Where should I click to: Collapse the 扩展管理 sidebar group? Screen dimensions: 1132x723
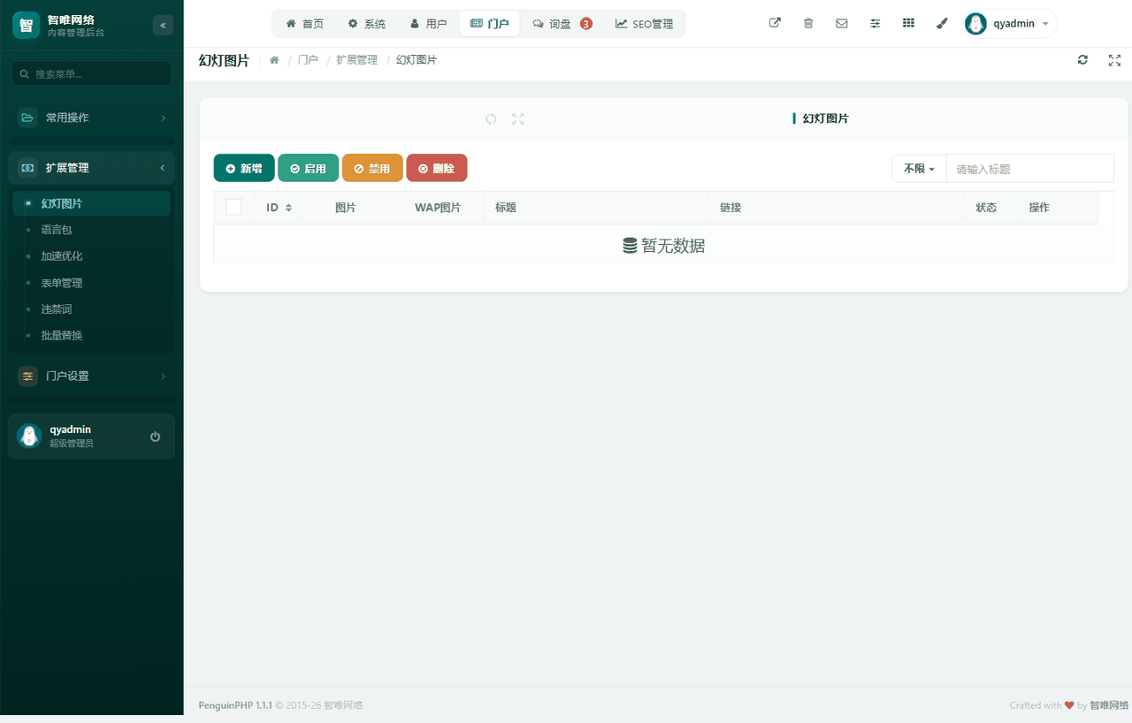(x=92, y=168)
